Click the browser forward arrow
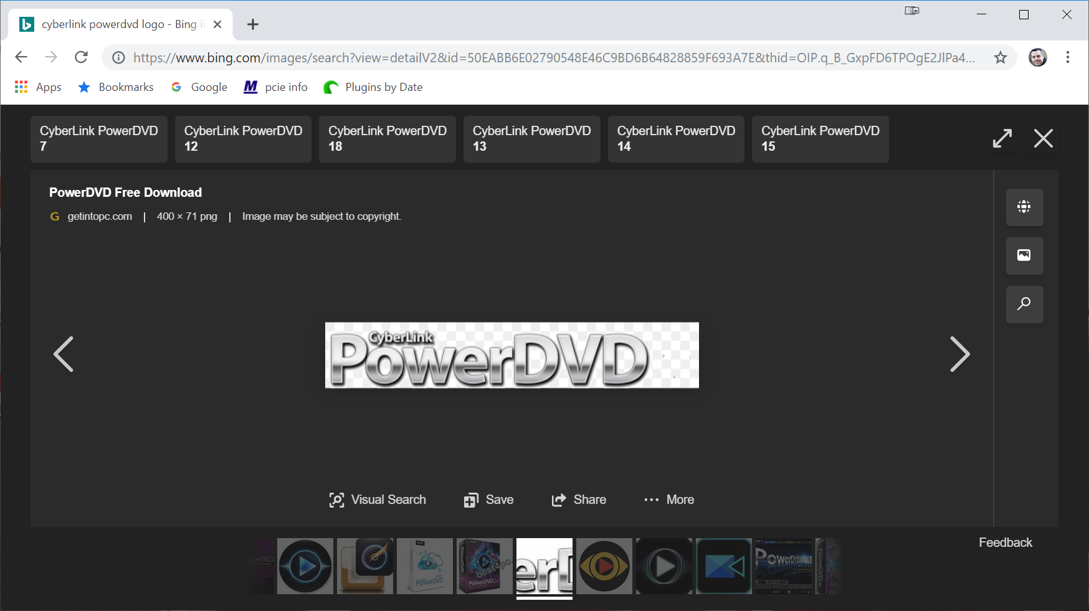1089x611 pixels. coord(51,57)
